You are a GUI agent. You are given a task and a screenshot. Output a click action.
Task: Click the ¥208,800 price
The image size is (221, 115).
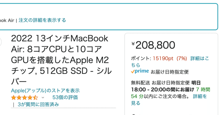pyautogui.click(x=153, y=45)
